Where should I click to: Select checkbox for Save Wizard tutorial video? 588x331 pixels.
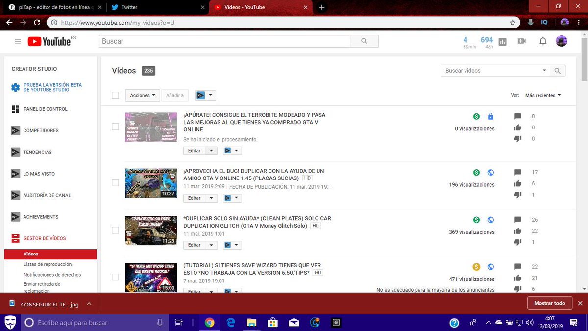(115, 277)
